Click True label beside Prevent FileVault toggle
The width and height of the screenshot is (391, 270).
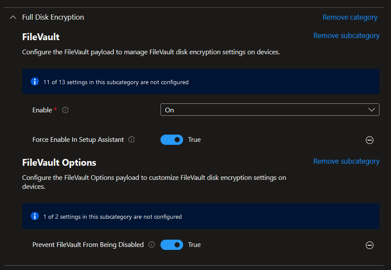click(194, 245)
